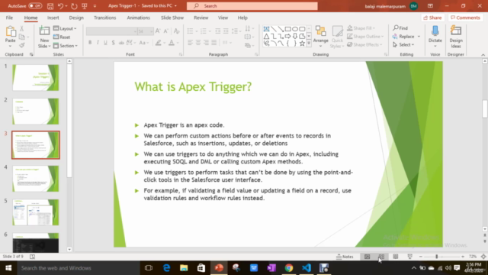Click the Save icon in title bar
The height and width of the screenshot is (275, 488).
point(50,6)
